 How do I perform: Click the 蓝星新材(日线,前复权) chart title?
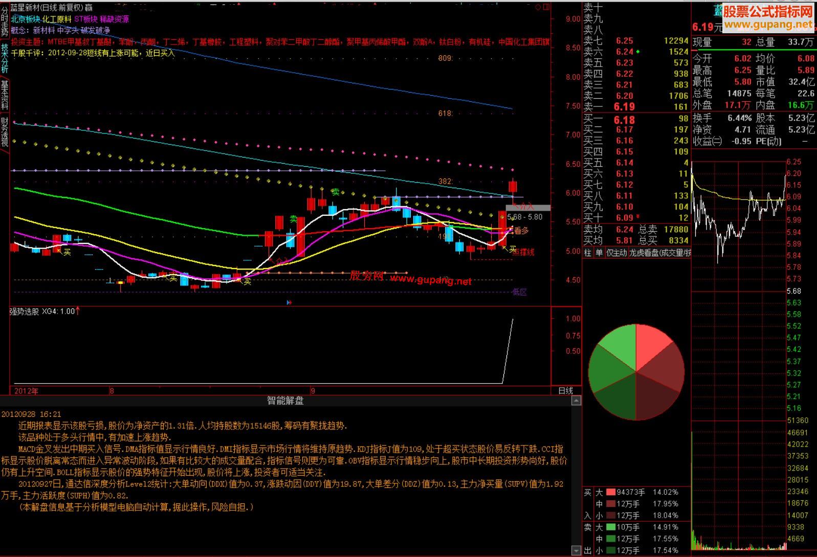pyautogui.click(x=47, y=7)
